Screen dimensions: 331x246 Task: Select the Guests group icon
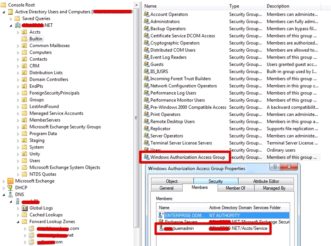coord(147,64)
